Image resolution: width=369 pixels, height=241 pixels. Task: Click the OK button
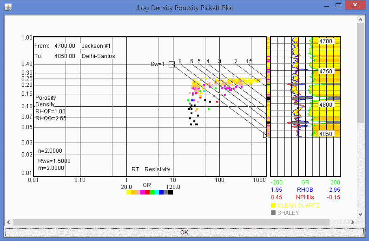coord(184,232)
